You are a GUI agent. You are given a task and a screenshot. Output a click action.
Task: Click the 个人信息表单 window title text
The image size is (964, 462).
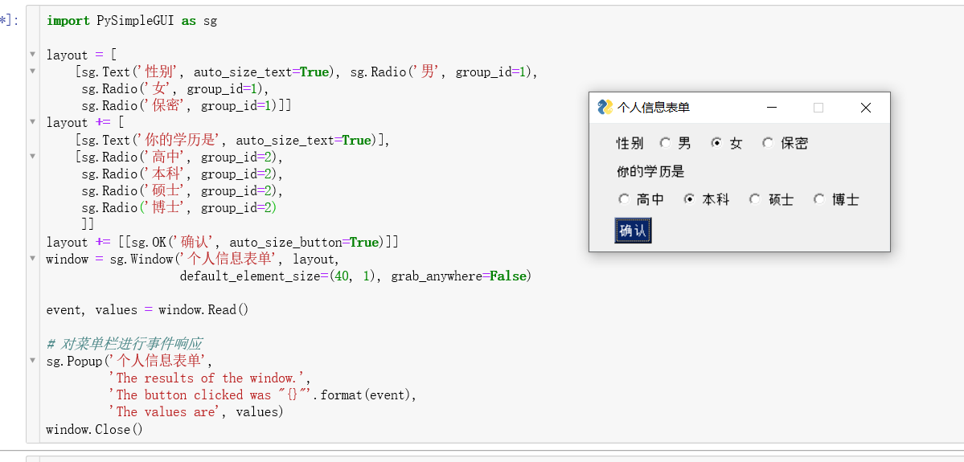[x=654, y=108]
